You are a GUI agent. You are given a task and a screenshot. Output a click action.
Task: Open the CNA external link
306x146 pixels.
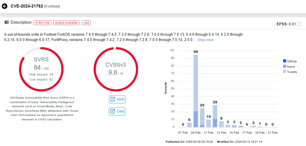pyautogui.click(x=117, y=111)
